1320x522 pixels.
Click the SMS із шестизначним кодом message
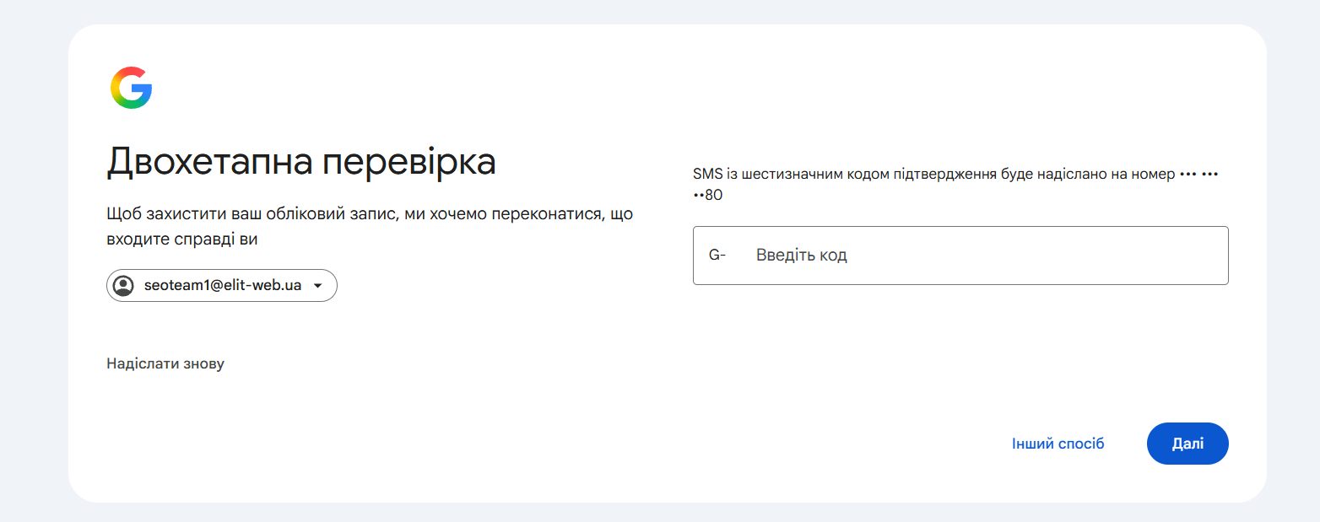pos(956,185)
